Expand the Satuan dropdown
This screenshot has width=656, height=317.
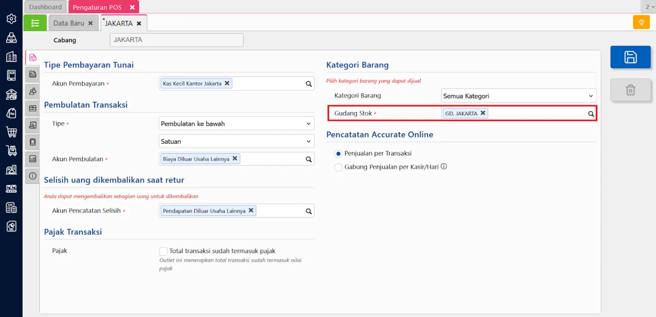tap(236, 141)
